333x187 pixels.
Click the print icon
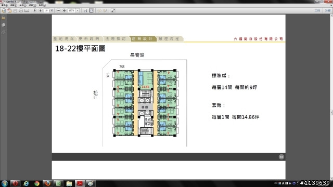point(21,10)
